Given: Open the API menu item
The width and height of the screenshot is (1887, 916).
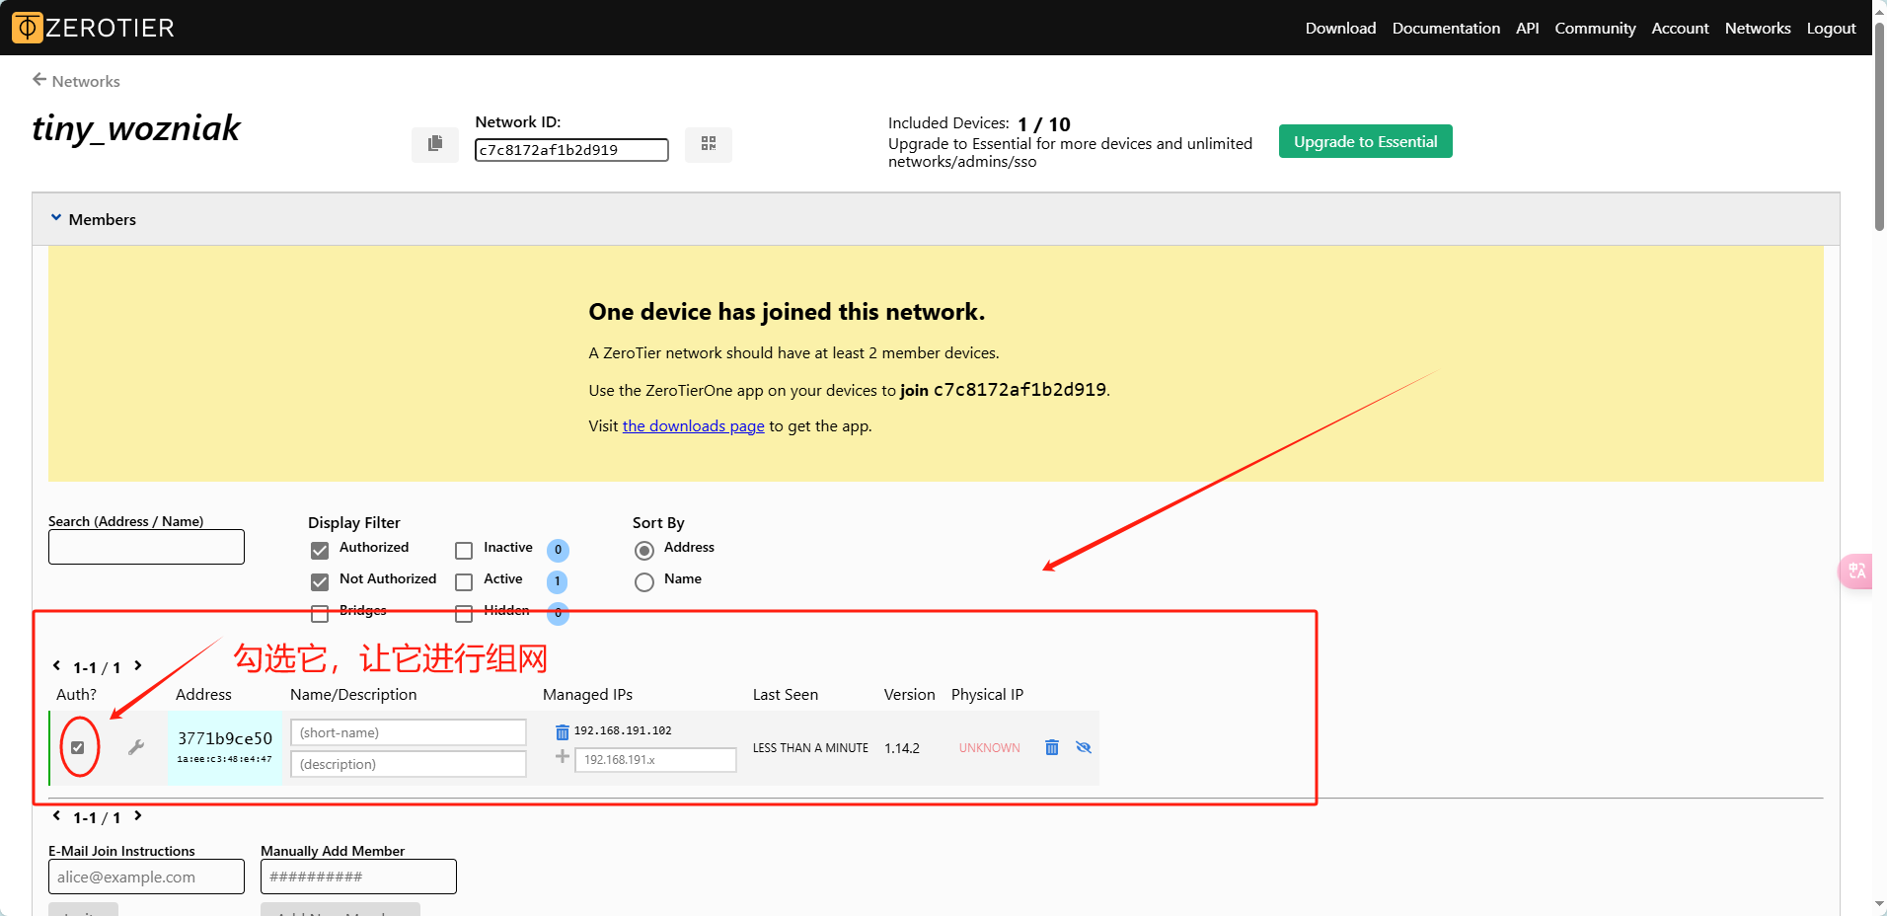Looking at the screenshot, I should (x=1528, y=28).
